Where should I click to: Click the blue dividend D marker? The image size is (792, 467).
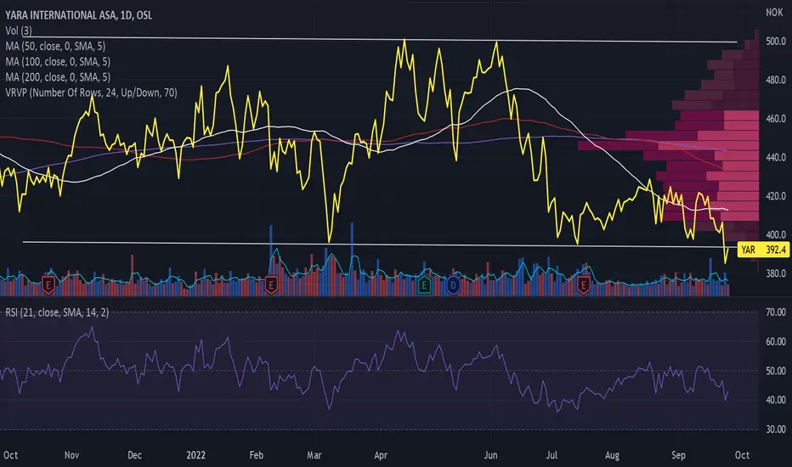tap(453, 286)
